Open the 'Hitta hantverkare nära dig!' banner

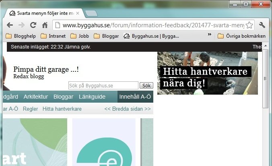[208, 73]
